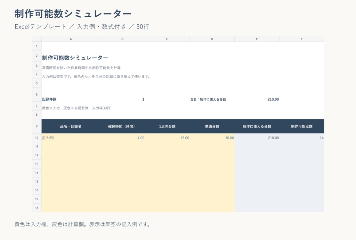Image resolution: width=356 pixels, height=240 pixels.
Task: Select row 6 header
Action: tap(37, 94)
